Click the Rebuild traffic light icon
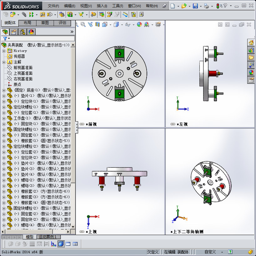This screenshot has width=256, height=256. [x=218, y=6]
